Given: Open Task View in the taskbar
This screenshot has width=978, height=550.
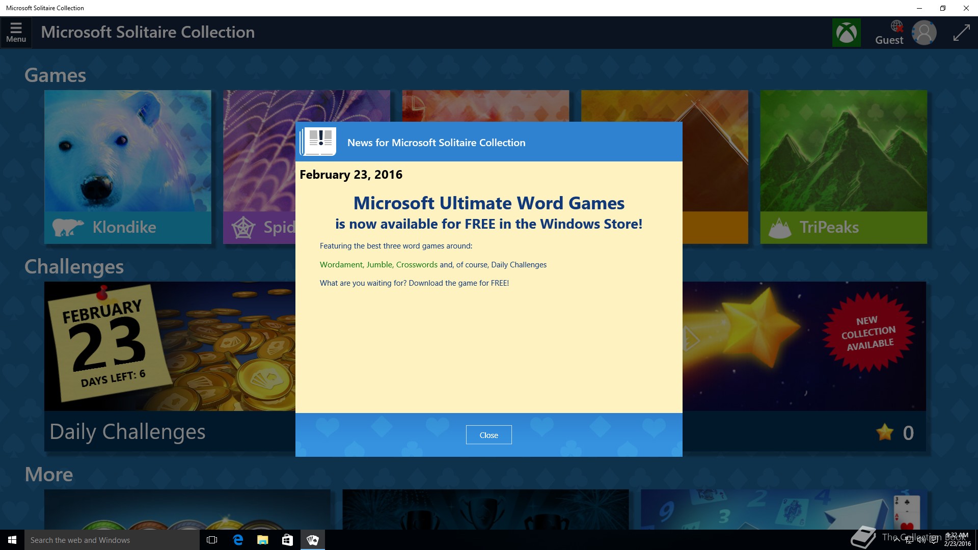Looking at the screenshot, I should point(212,540).
